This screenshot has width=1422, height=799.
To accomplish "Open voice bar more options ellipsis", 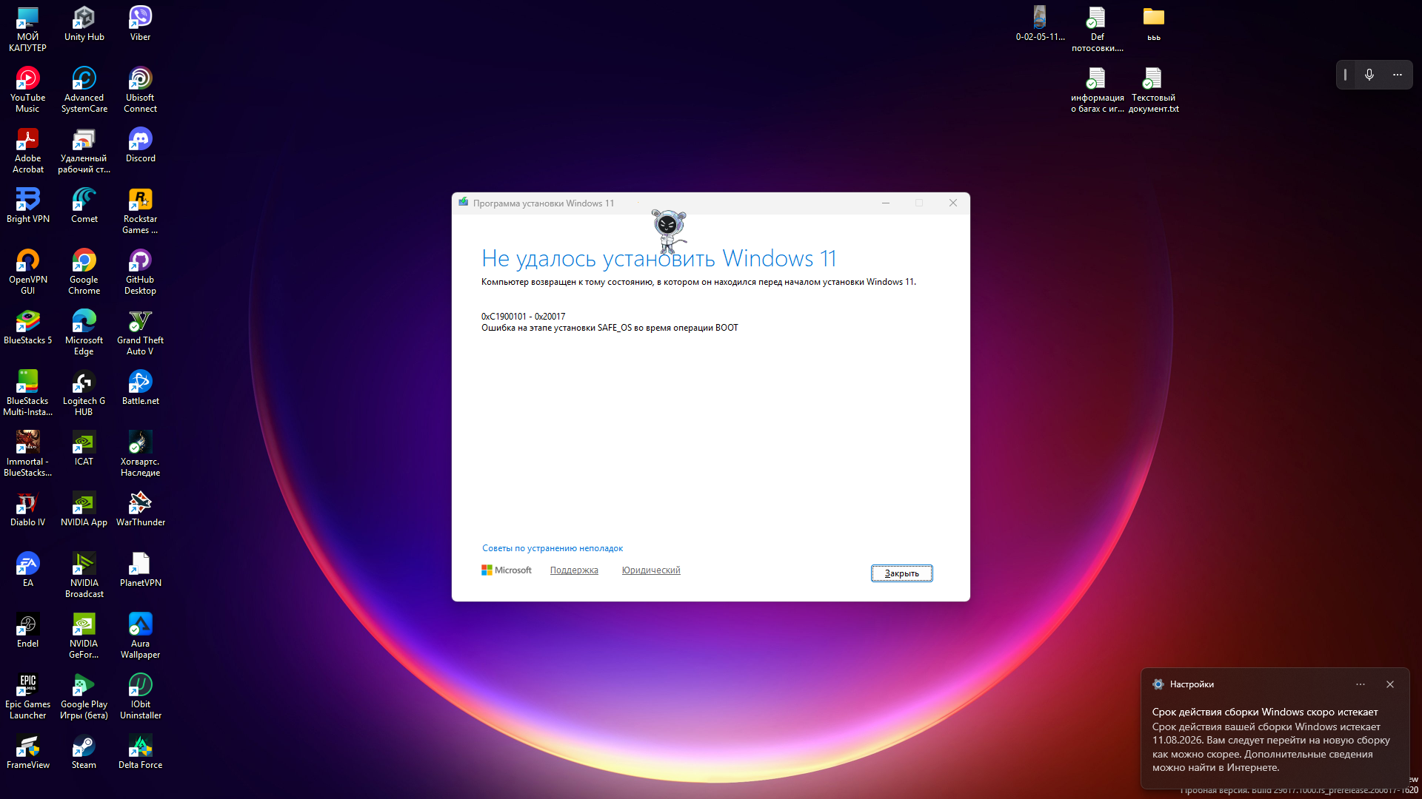I will 1398,75.
